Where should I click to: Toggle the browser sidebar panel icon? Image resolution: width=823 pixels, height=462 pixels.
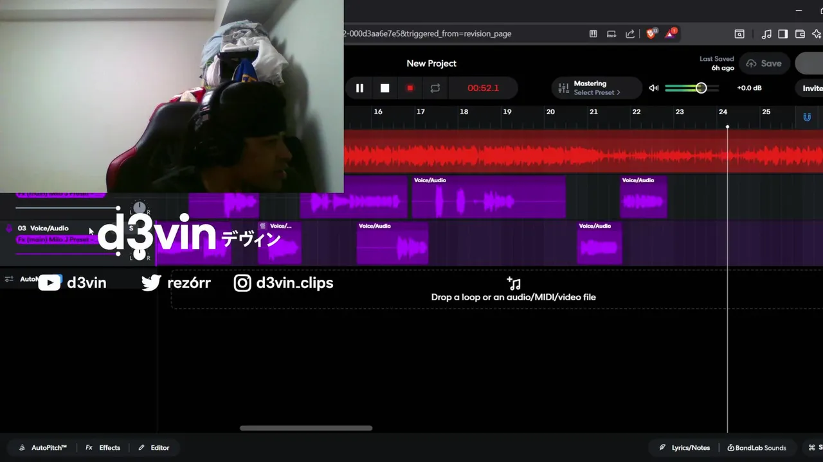(x=783, y=34)
